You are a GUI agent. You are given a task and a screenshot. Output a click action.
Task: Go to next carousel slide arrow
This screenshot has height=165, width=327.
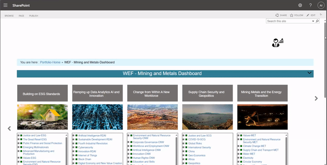tap(316, 98)
